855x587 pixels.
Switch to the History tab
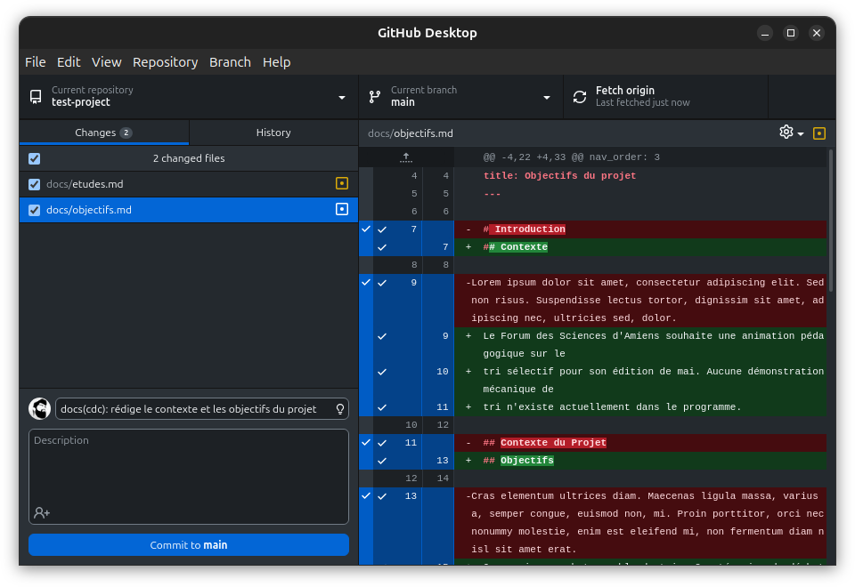tap(273, 133)
